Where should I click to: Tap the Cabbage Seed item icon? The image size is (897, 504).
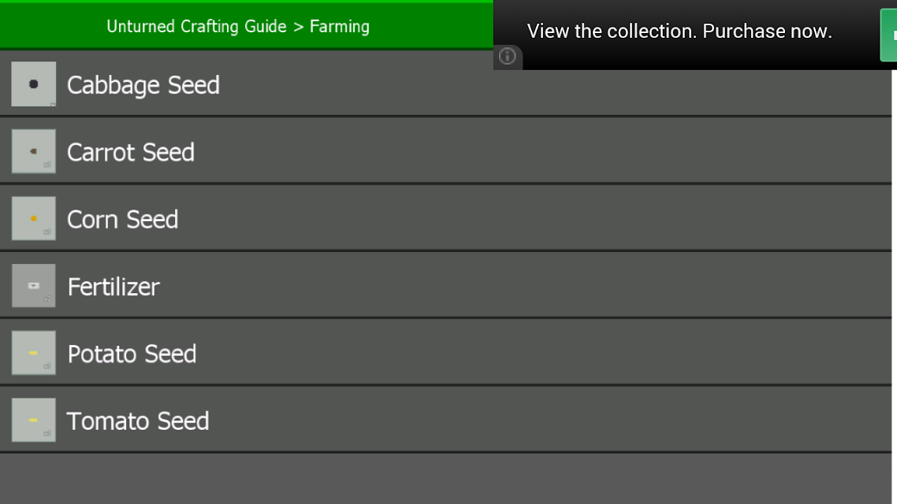click(33, 84)
